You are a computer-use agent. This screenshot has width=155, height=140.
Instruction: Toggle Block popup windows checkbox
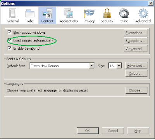(10, 32)
